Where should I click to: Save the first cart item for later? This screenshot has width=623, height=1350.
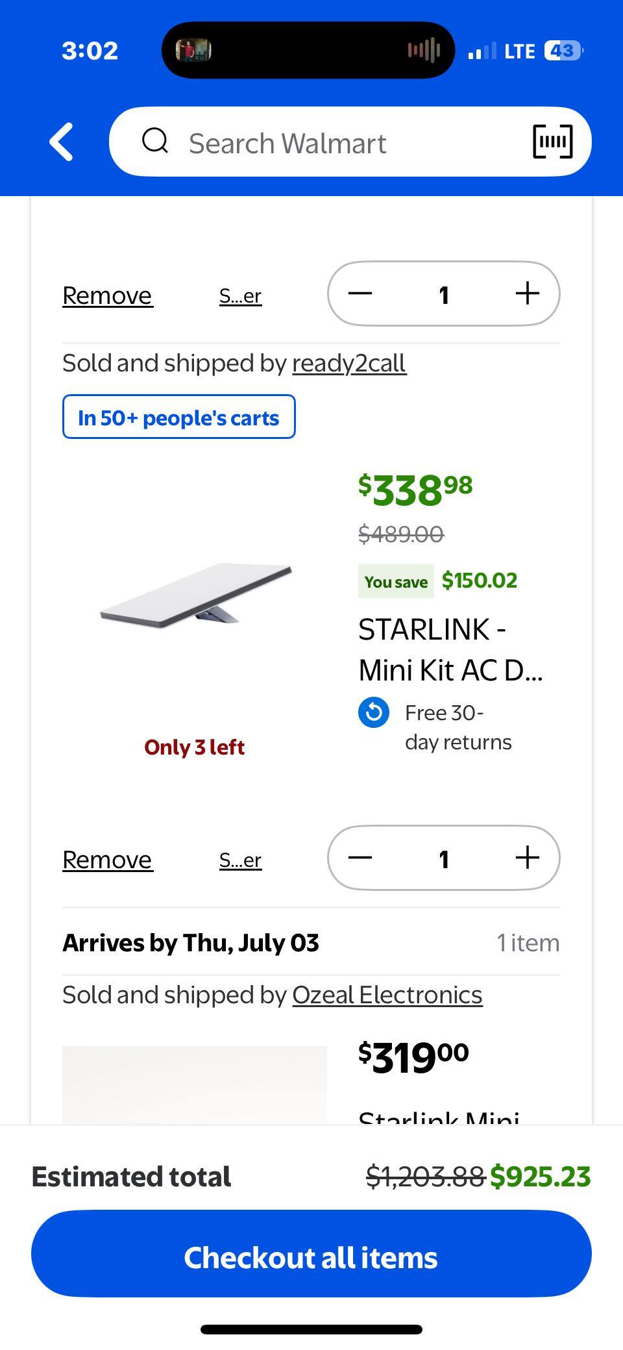click(240, 296)
